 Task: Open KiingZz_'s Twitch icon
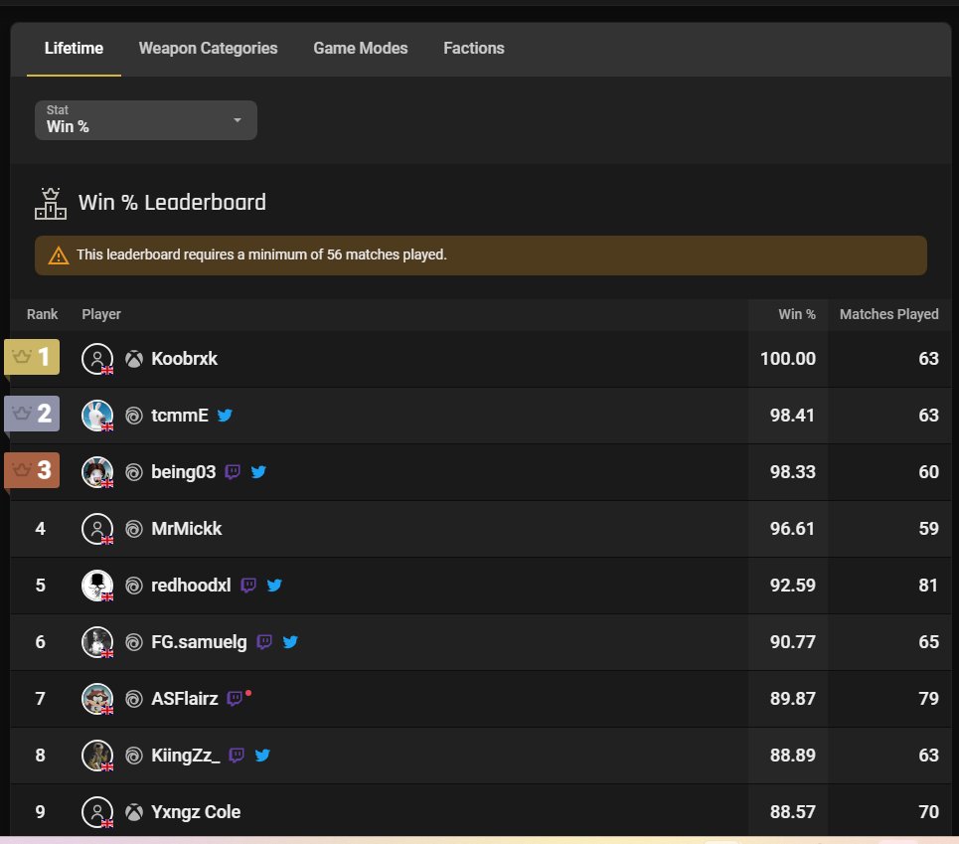(237, 756)
